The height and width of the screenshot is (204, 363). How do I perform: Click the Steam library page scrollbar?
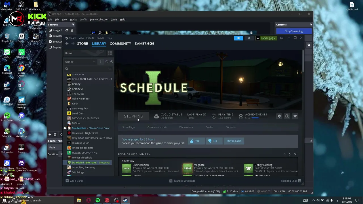303,61
